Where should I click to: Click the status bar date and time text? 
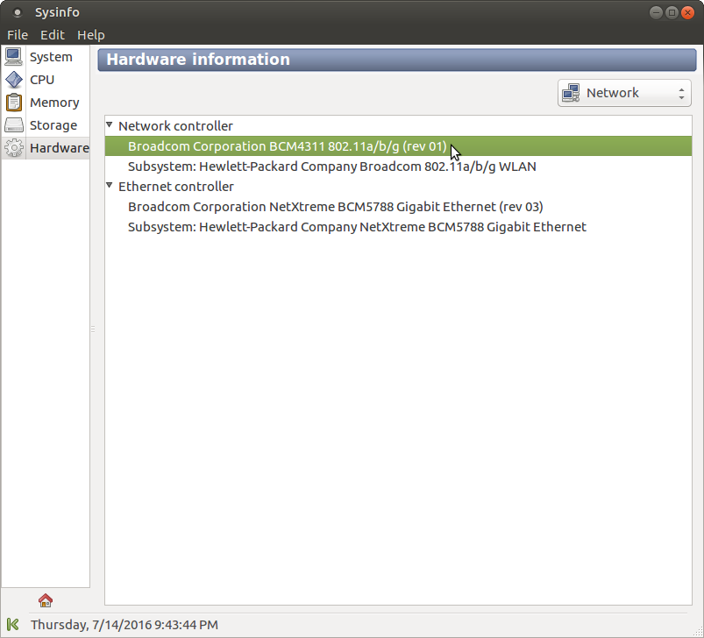tap(124, 625)
